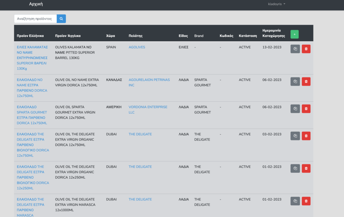Click the Είδος column header
The height and width of the screenshot is (217, 344).
(x=183, y=36)
